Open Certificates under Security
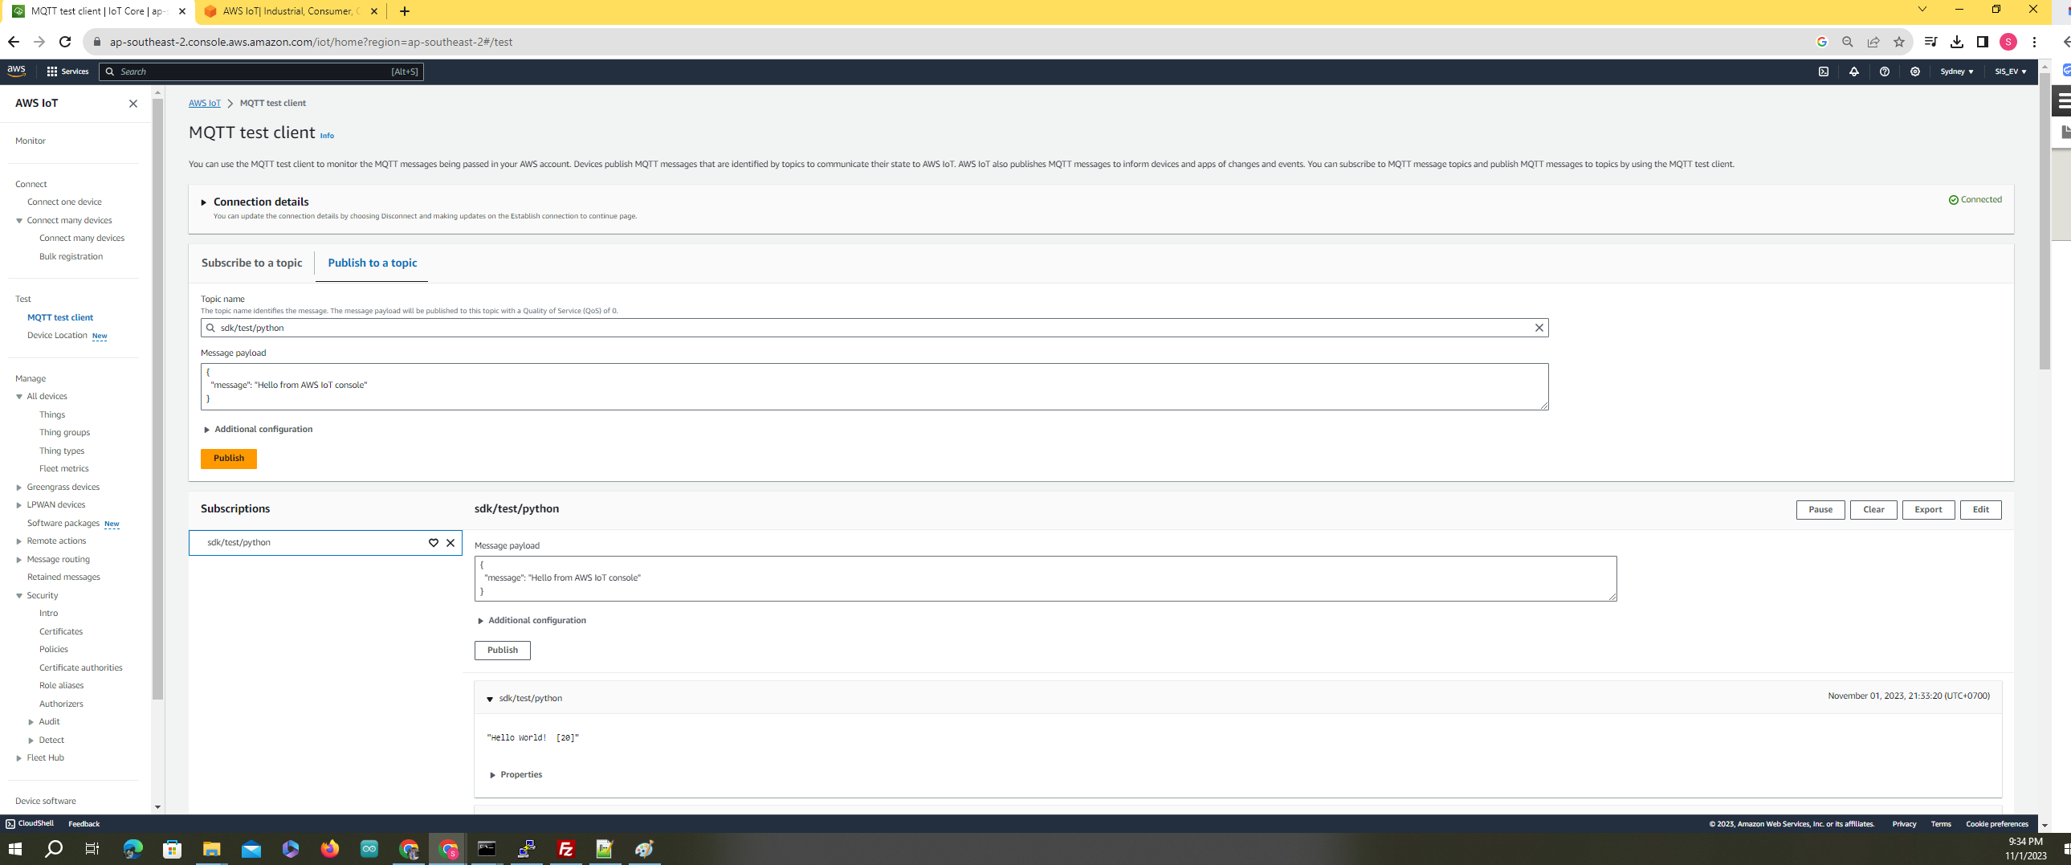Image resolution: width=2071 pixels, height=865 pixels. tap(61, 632)
